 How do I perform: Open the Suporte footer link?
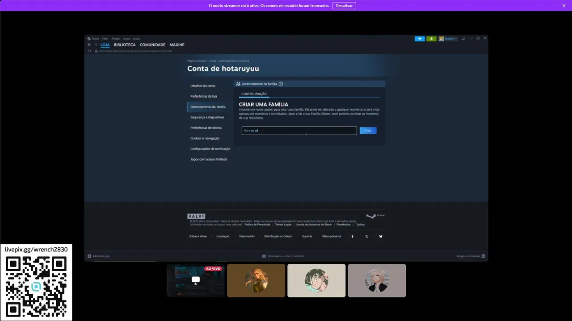tap(307, 236)
